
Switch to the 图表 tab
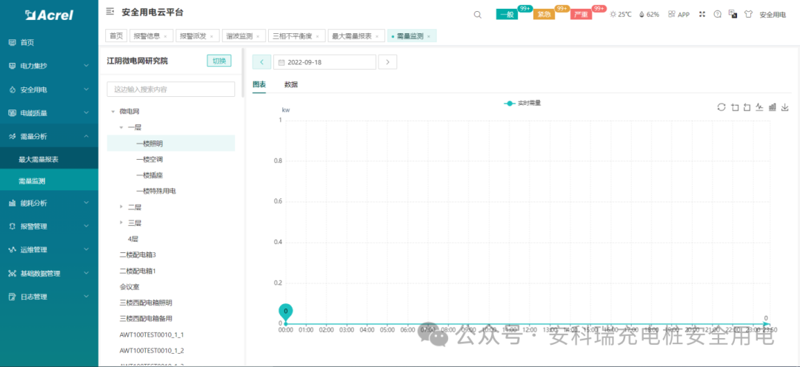click(x=259, y=84)
